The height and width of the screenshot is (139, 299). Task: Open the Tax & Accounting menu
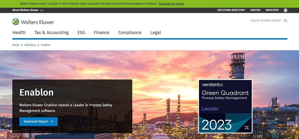coord(51,33)
